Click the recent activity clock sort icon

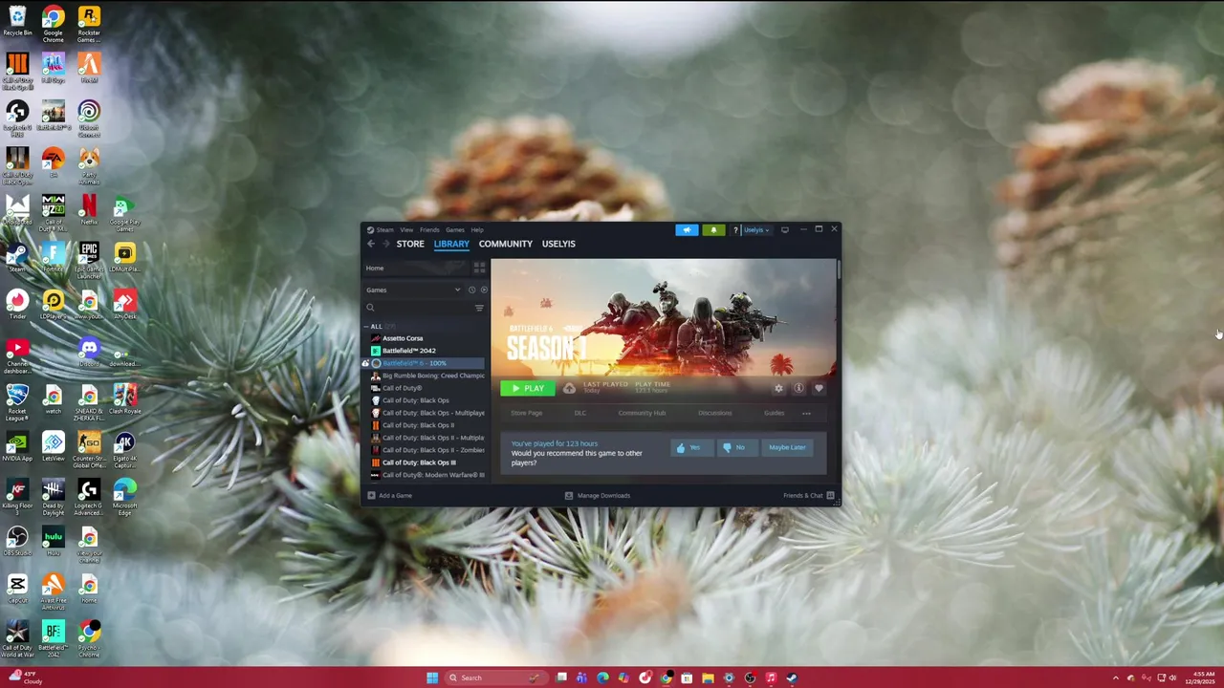tap(471, 290)
